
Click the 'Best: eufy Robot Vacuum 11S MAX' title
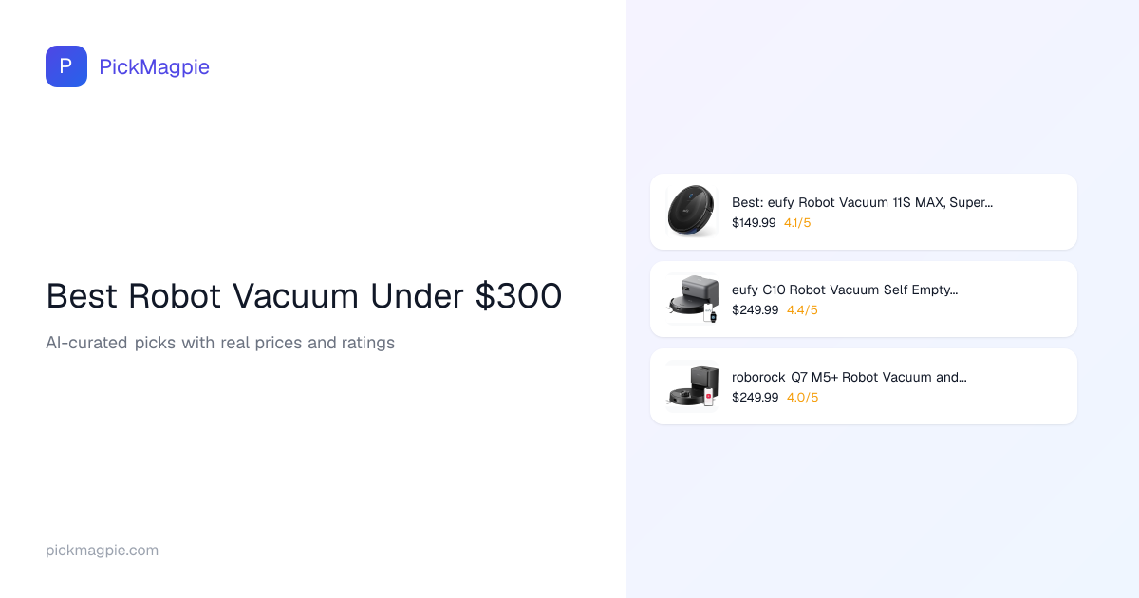[862, 202]
